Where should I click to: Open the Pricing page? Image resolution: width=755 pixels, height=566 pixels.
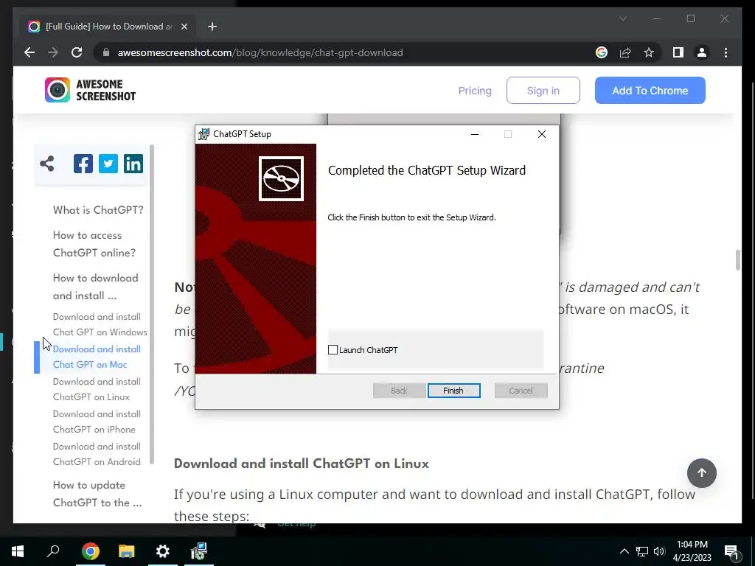[x=475, y=91]
